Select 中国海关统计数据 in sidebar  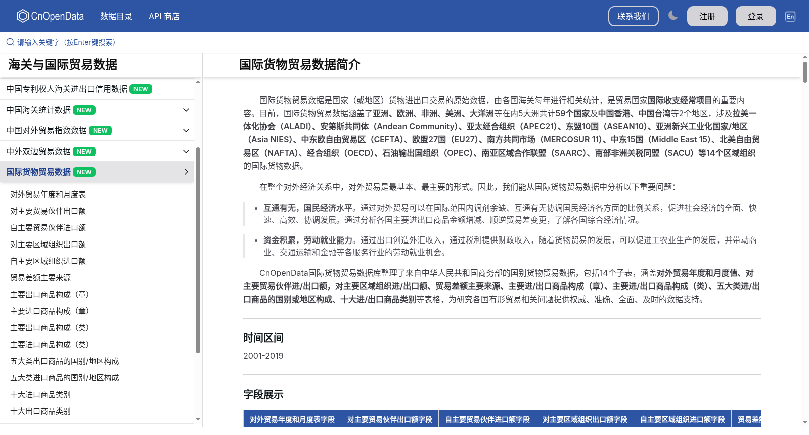38,110
